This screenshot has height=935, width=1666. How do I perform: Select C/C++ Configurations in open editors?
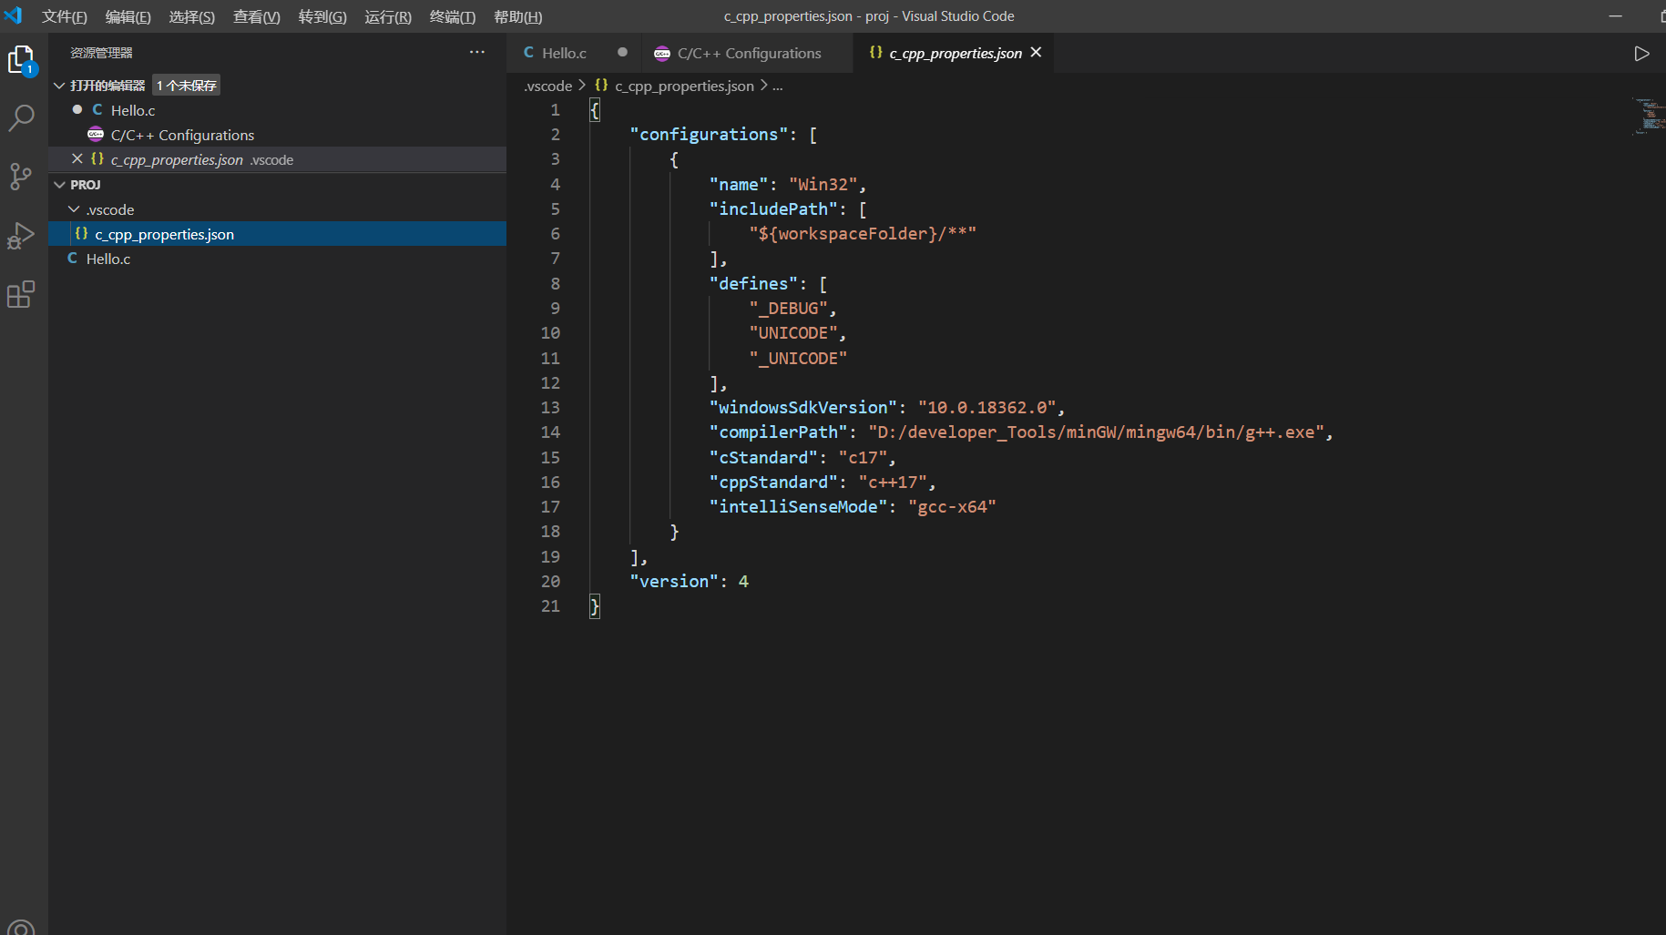tap(182, 135)
